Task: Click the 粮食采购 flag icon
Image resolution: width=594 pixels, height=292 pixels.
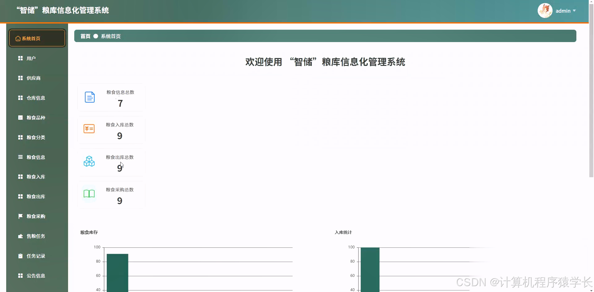Action: [20, 216]
